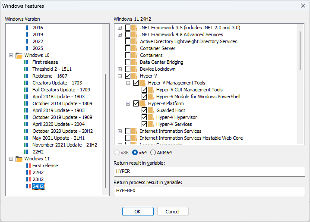
Task: Collapse Hyper-V Platform node
Action: point(128,104)
